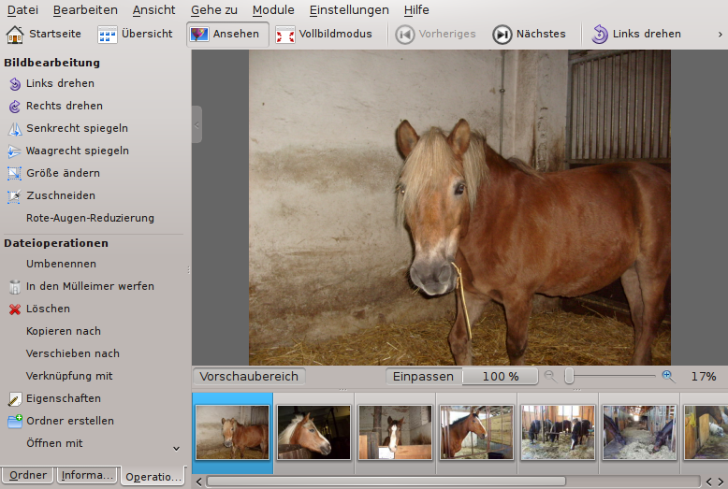Image resolution: width=728 pixels, height=489 pixels.
Task: Switch to the Ordner tab
Action: 28,475
